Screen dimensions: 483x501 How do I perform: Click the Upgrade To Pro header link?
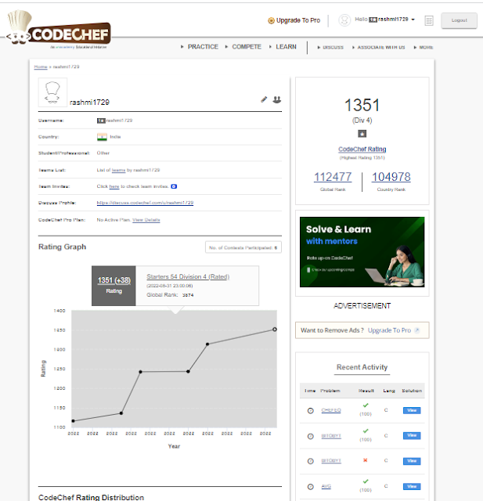298,20
